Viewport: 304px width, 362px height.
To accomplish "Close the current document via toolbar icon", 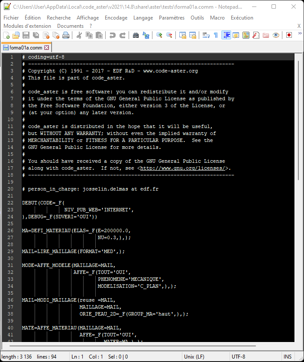I will pos(46,35).
